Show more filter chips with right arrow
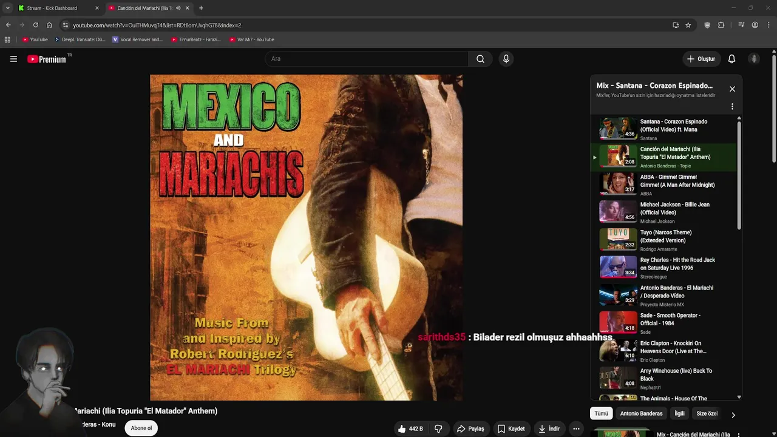Viewport: 777px width, 437px height. 733,415
